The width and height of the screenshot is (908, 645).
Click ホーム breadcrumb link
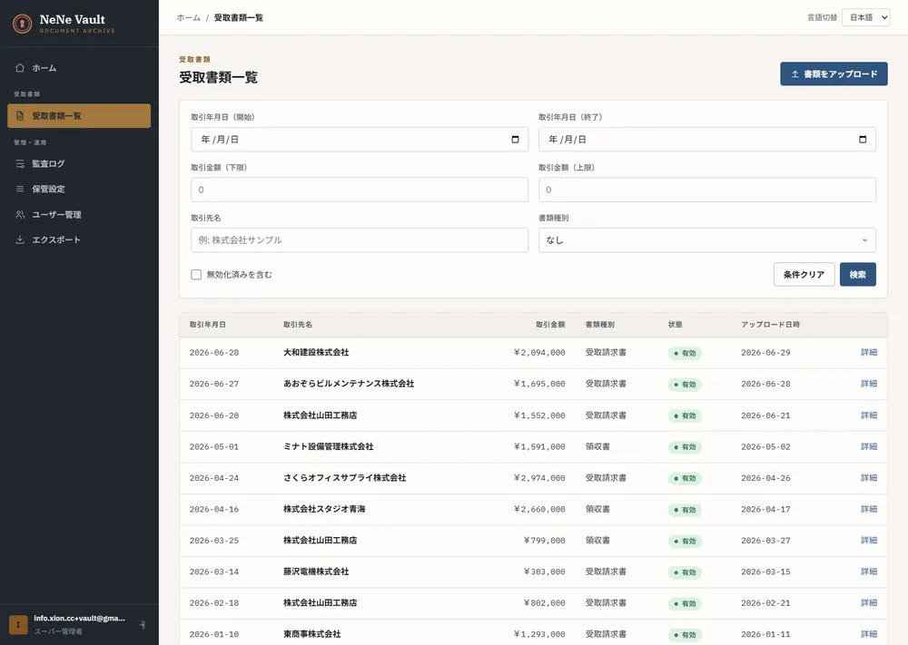click(x=189, y=18)
